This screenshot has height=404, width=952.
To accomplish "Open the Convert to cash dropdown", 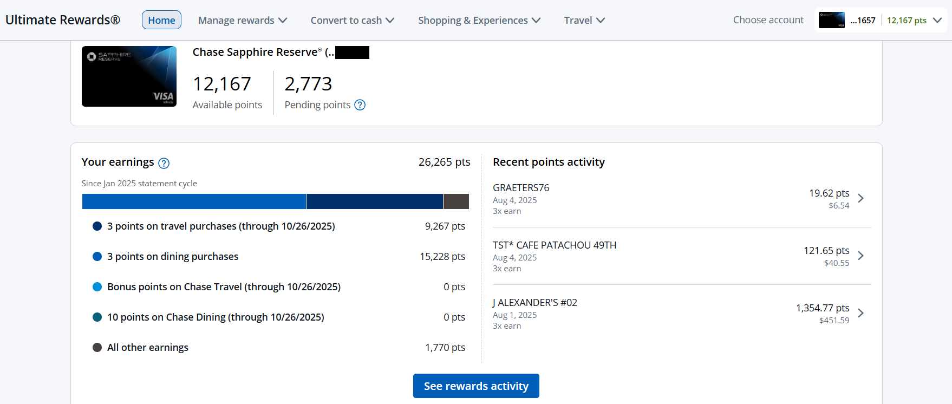I will (352, 20).
